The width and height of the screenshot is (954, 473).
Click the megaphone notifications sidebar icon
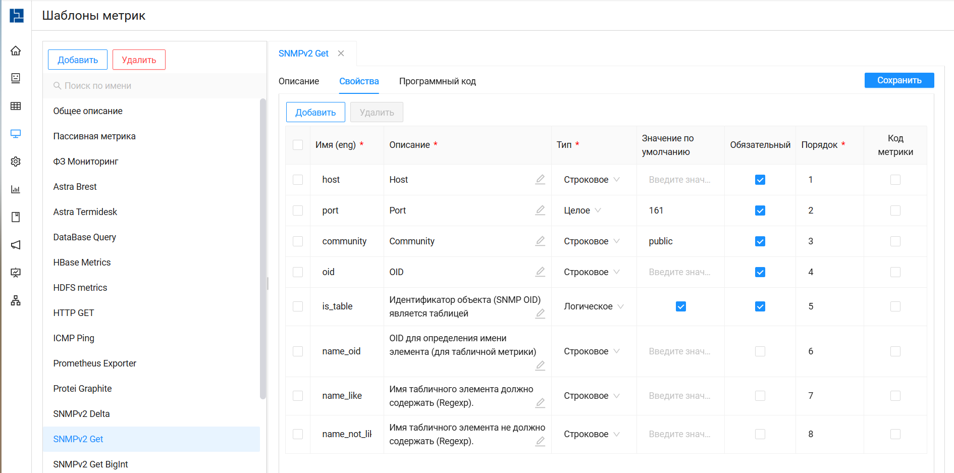point(16,245)
